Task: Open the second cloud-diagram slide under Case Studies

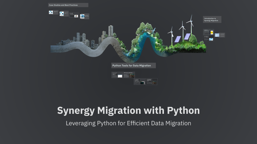Action: pyautogui.click(x=64, y=14)
